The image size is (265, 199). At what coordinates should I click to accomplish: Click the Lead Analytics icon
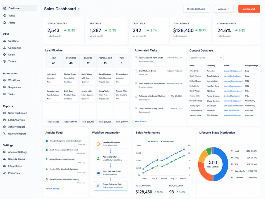click(5, 120)
